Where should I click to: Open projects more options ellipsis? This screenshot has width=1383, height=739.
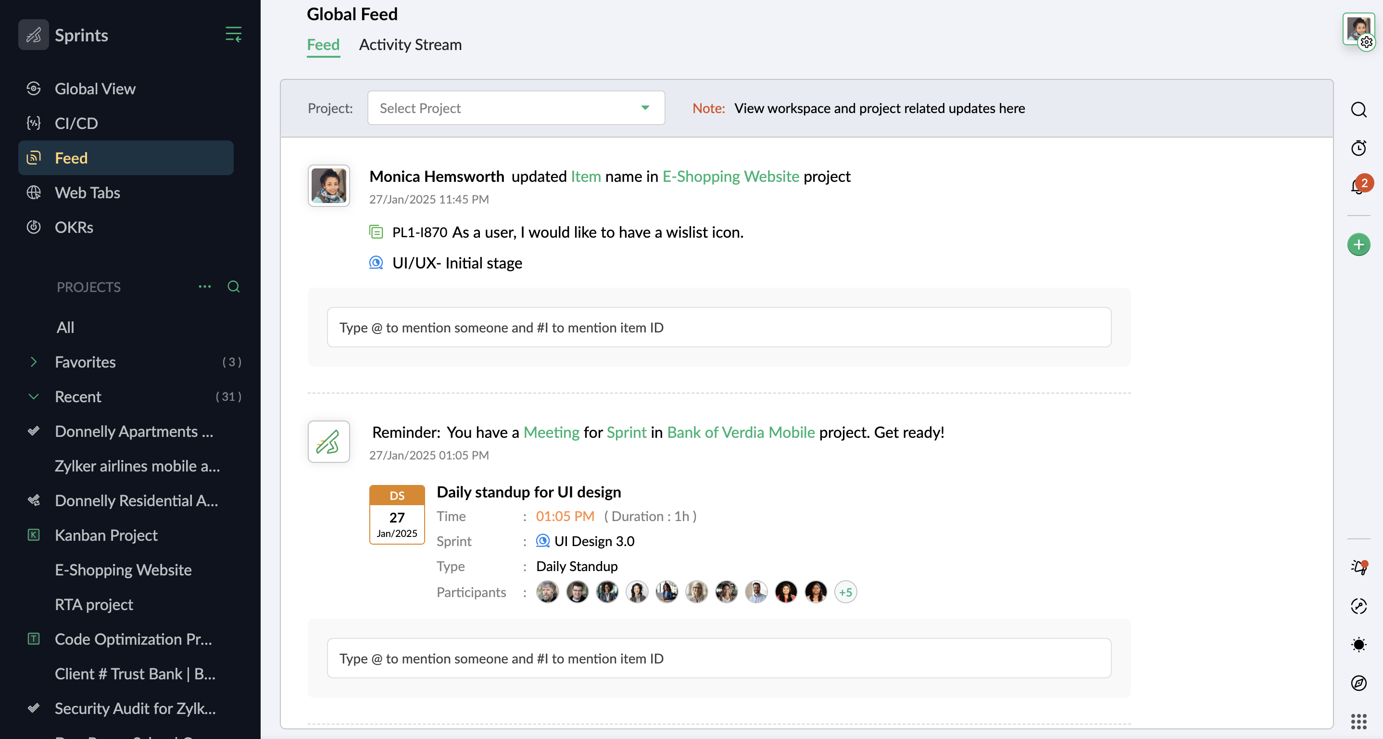click(x=204, y=287)
